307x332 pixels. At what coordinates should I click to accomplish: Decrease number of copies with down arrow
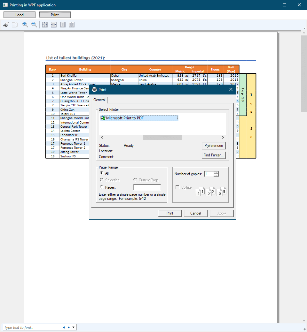pos(216,175)
